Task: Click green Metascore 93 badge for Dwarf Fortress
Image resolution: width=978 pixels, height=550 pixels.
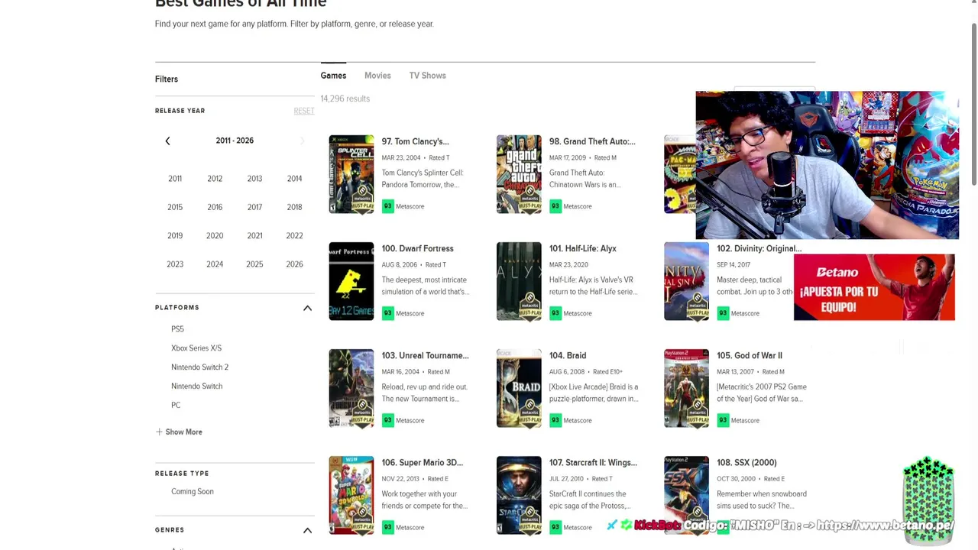Action: point(387,313)
